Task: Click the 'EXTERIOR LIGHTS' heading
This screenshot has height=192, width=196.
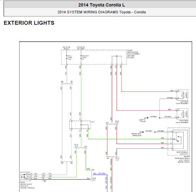Action: coord(29,23)
